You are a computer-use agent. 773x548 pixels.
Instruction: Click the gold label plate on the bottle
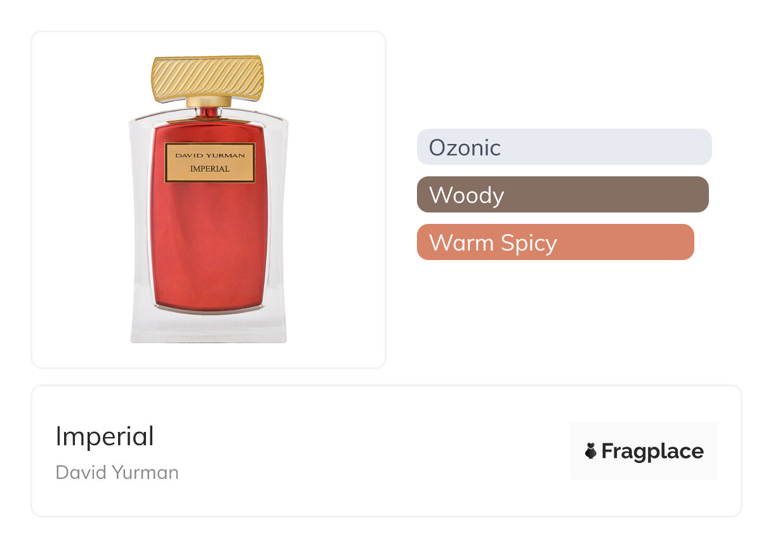(209, 162)
